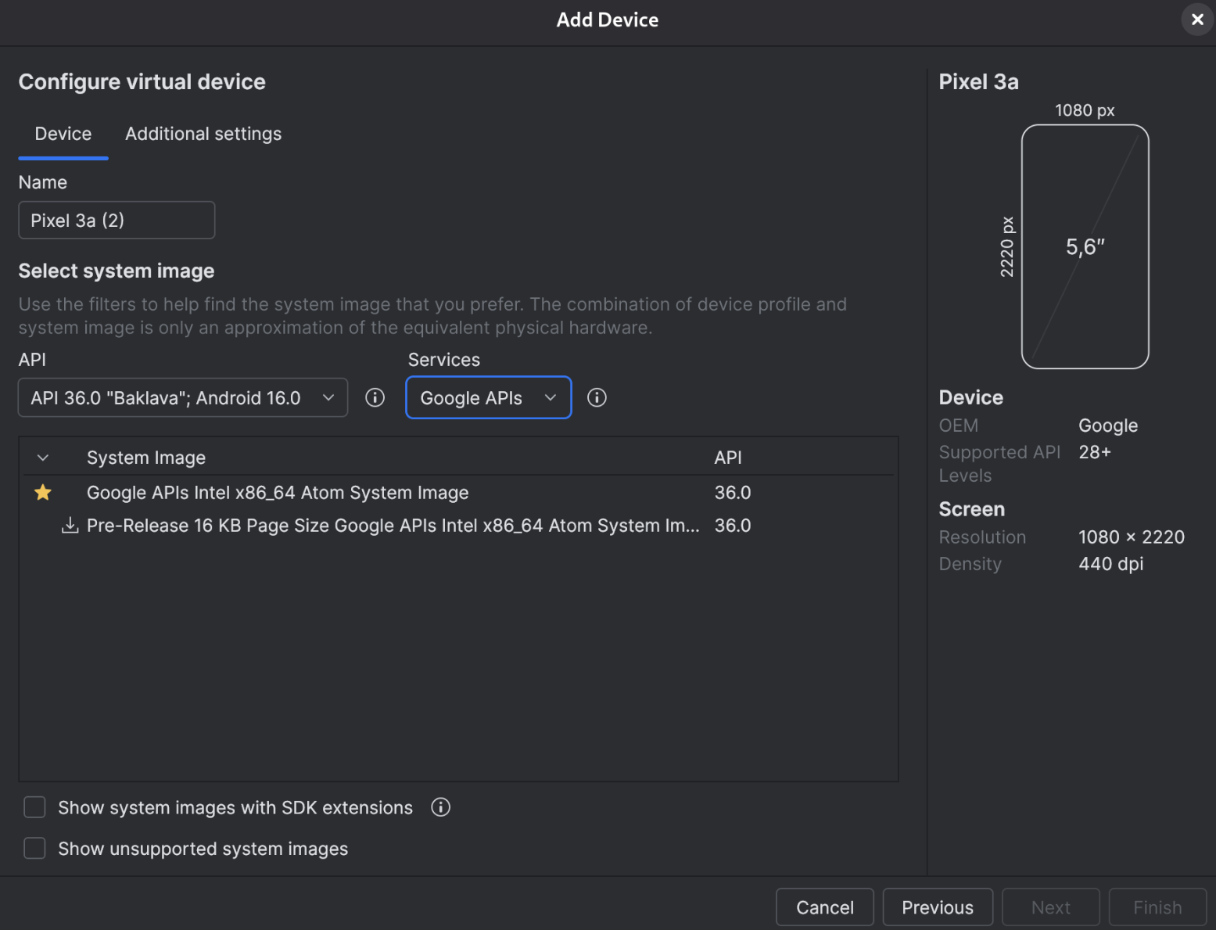Open the API level dropdown
Viewport: 1216px width, 930px height.
[x=182, y=398]
